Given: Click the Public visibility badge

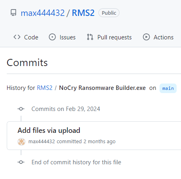Looking at the screenshot, I should [x=109, y=13].
